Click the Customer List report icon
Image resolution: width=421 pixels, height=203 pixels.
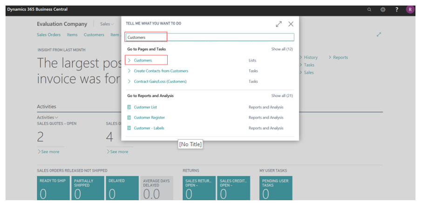point(129,107)
